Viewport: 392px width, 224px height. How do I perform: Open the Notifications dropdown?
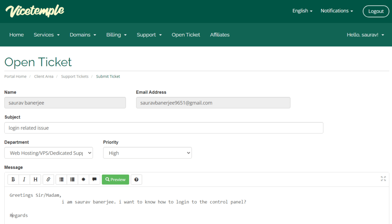click(x=336, y=11)
